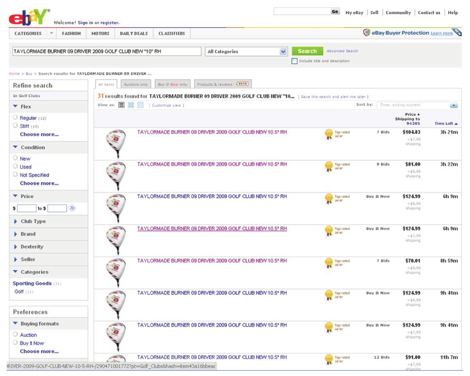Image resolution: width=470 pixels, height=376 pixels.
Task: Open the DAILY DEALS menu
Action: pos(134,33)
